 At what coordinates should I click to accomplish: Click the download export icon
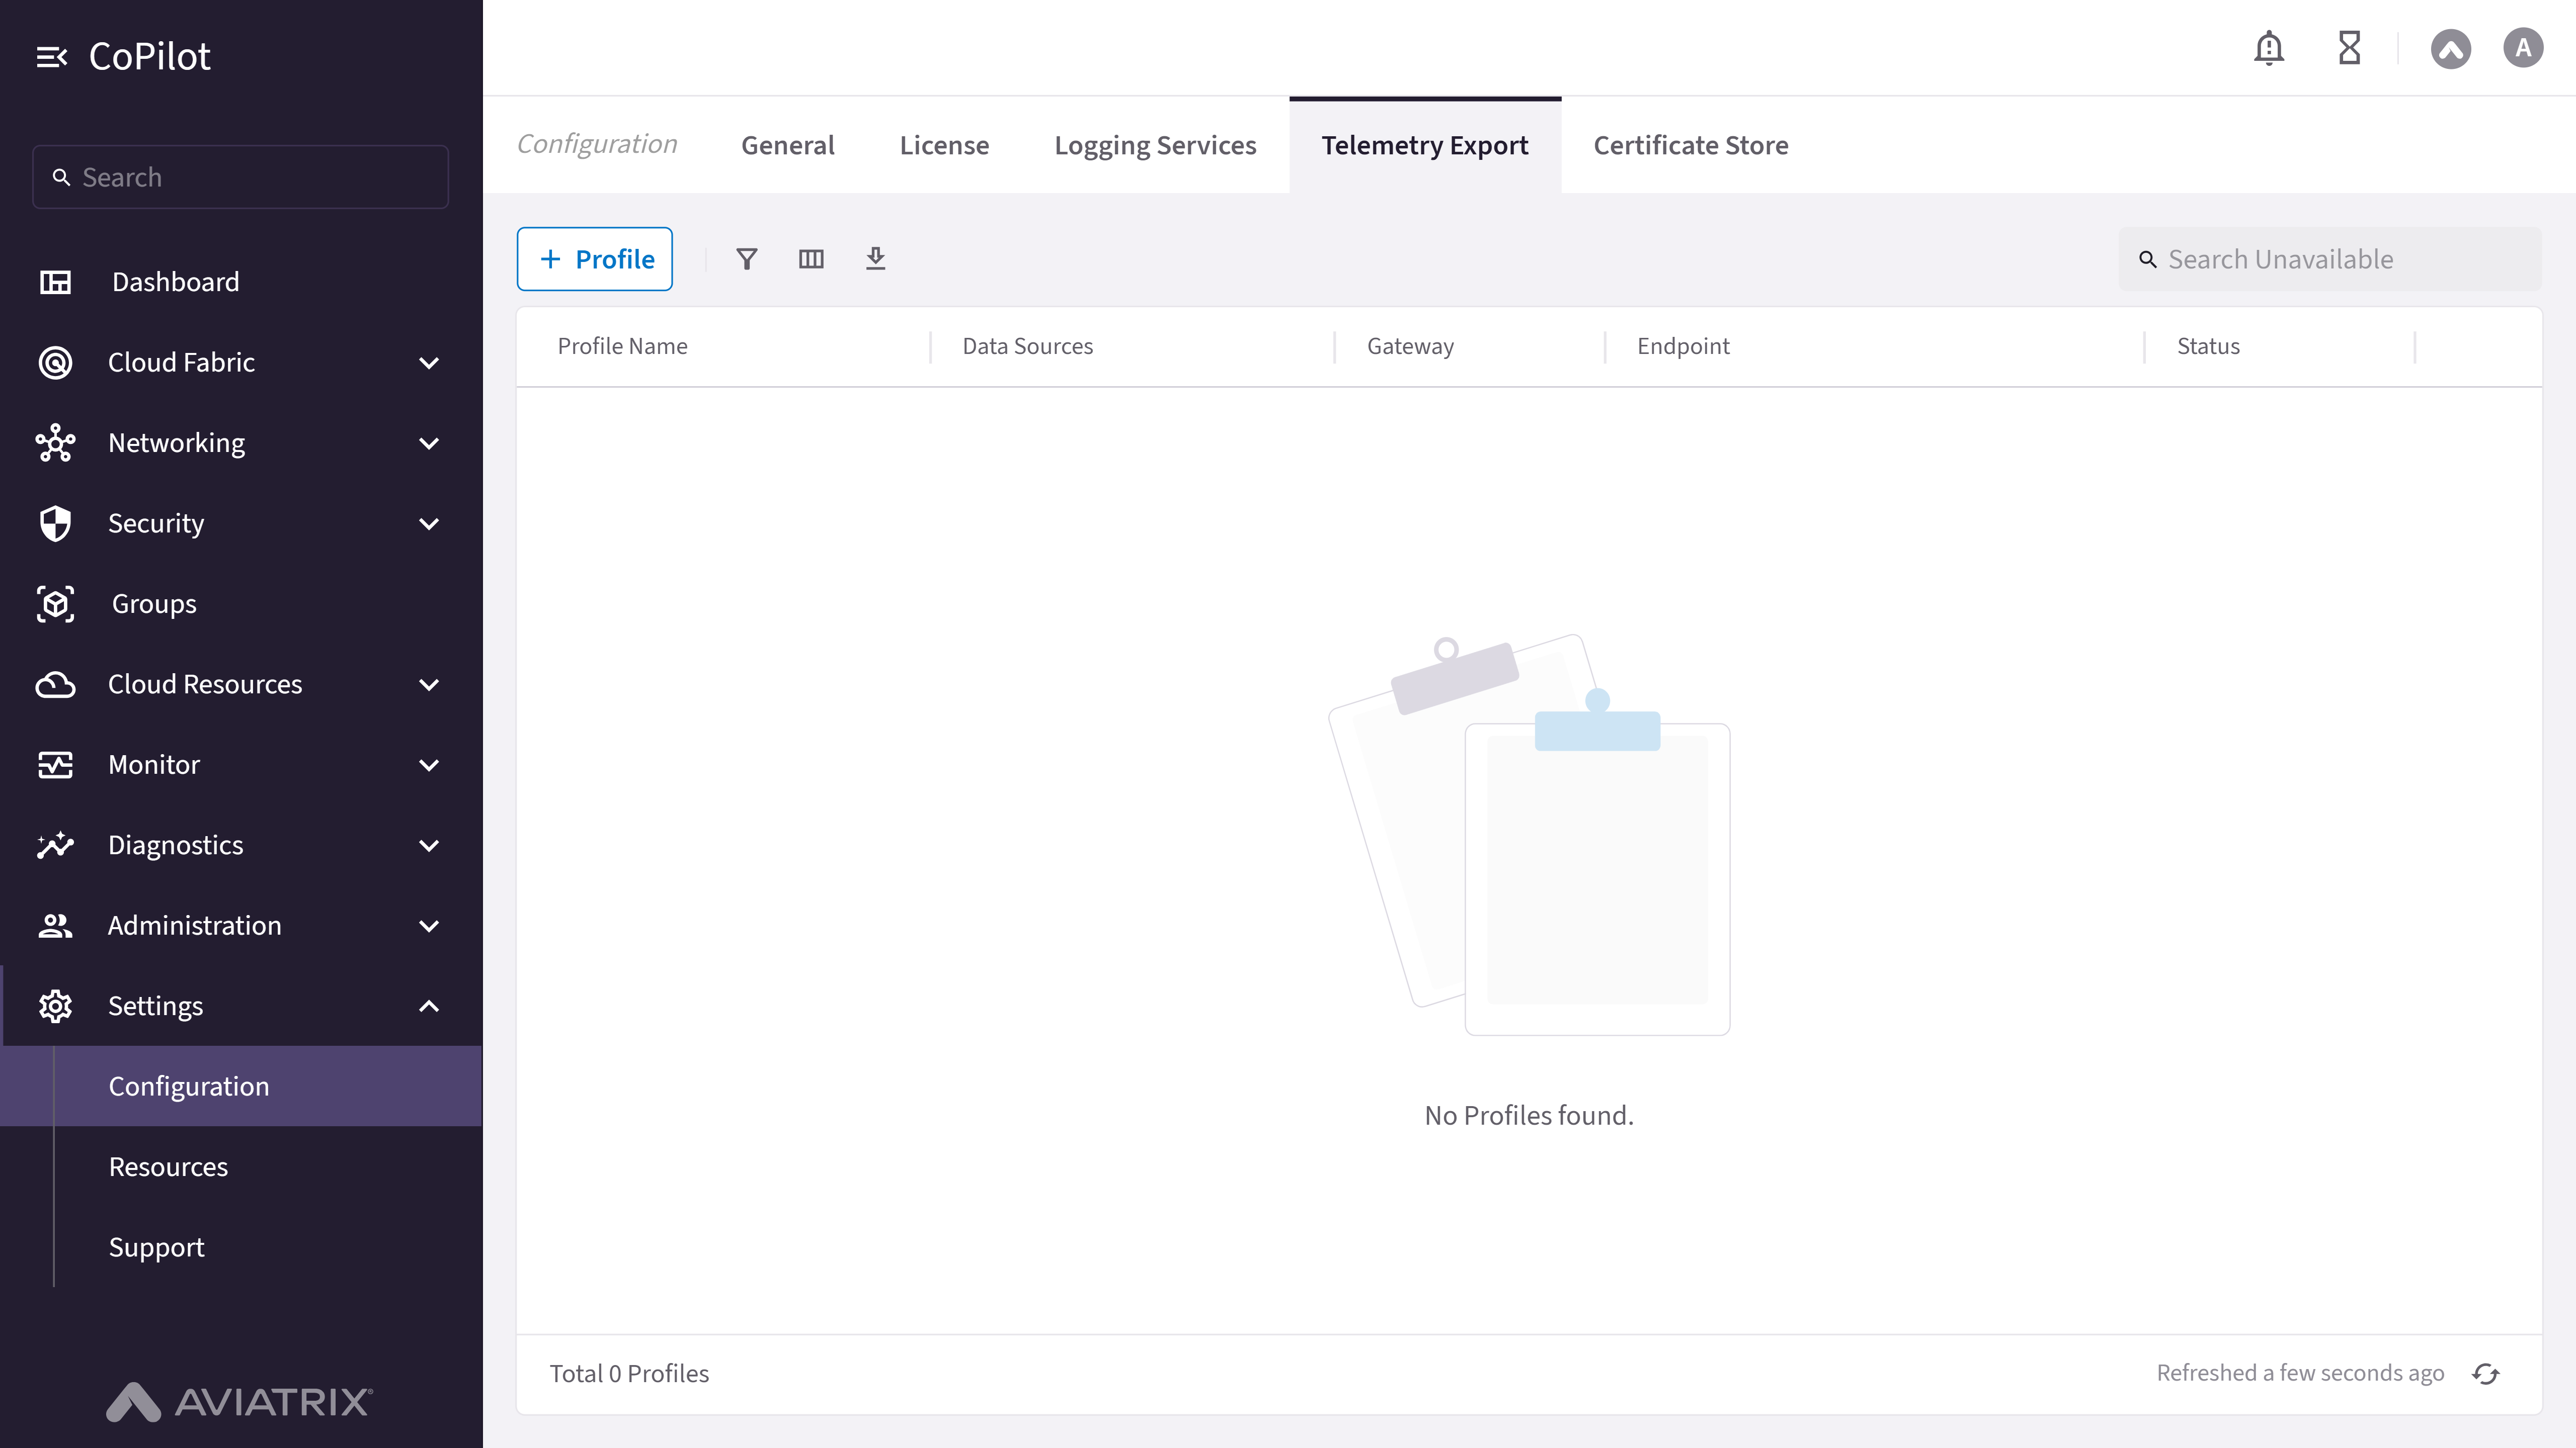[875, 259]
